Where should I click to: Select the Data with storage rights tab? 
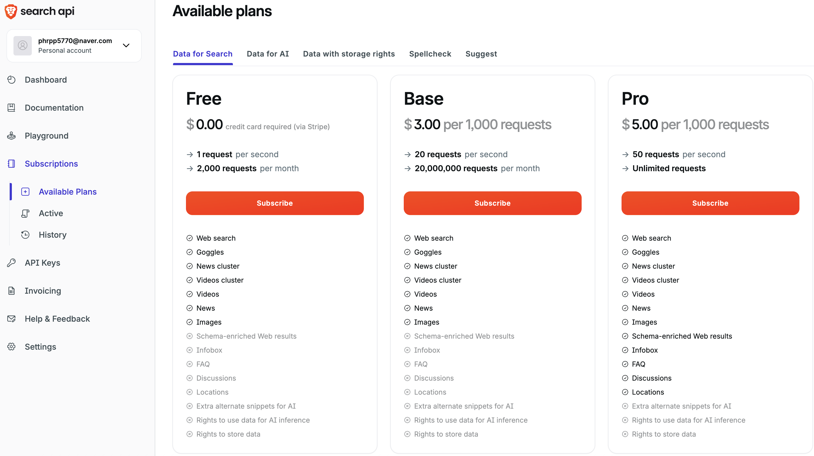point(349,54)
